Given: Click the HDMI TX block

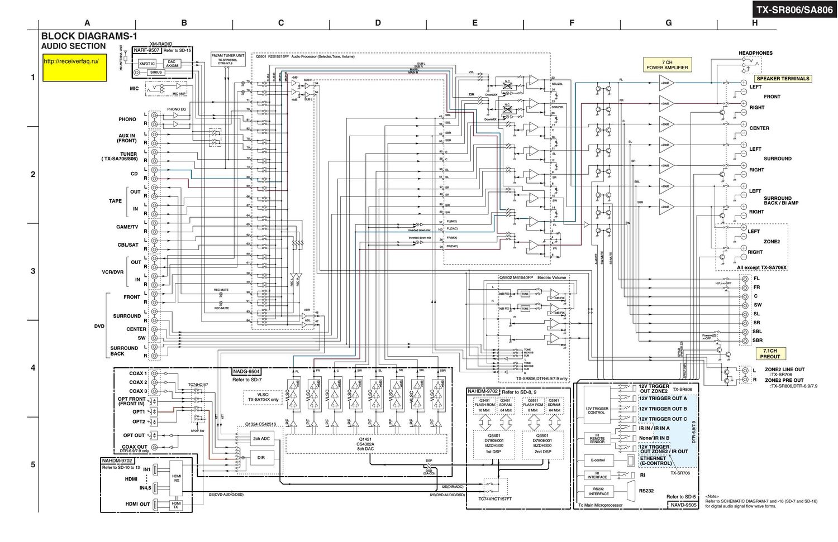Looking at the screenshot, I should [x=176, y=505].
